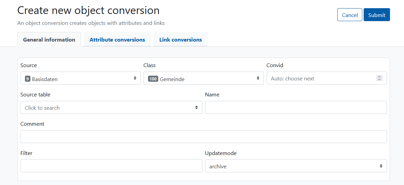Viewport: 404px width, 185px height.
Task: Click the arrow icon in Source dropdown
Action: 135,78
